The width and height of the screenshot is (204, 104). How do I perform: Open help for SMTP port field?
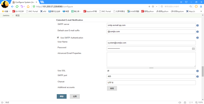(x=198, y=77)
